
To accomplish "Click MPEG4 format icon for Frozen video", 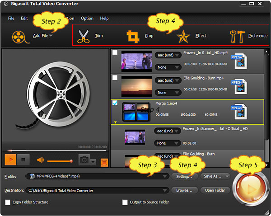I will tap(239, 61).
